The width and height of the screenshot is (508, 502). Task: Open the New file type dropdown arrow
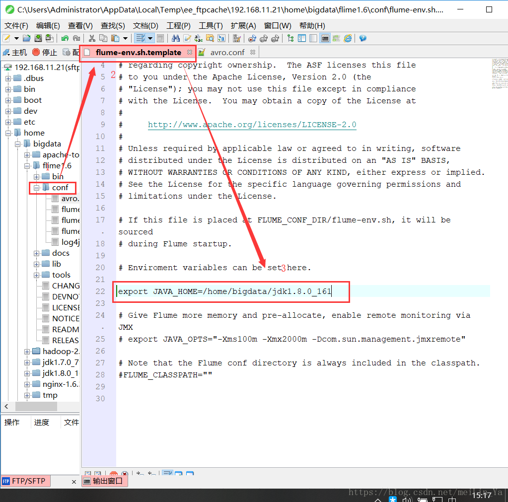point(16,39)
